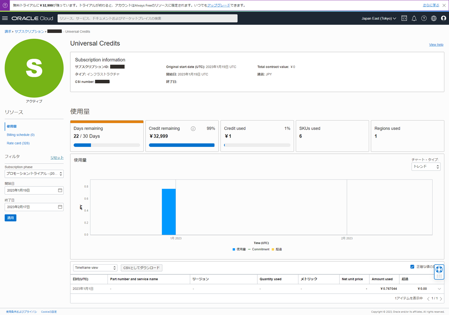The width and height of the screenshot is (449, 315).
Task: Open the help question mark icon
Action: [424, 18]
